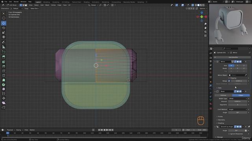Viewport: 252px width, 141px height.
Task: Select the Annotate tool in toolbar
Action: (4, 42)
